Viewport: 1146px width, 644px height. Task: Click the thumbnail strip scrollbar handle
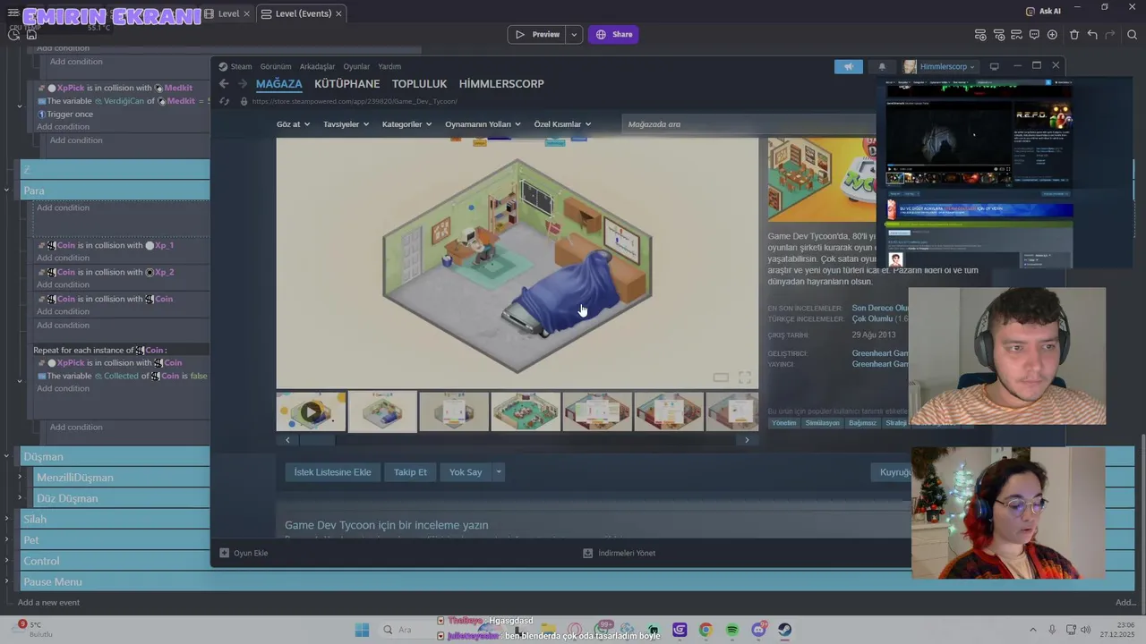pos(316,440)
